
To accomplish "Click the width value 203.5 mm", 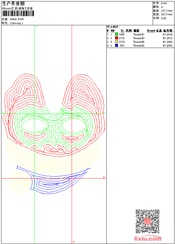I will coord(167,14).
